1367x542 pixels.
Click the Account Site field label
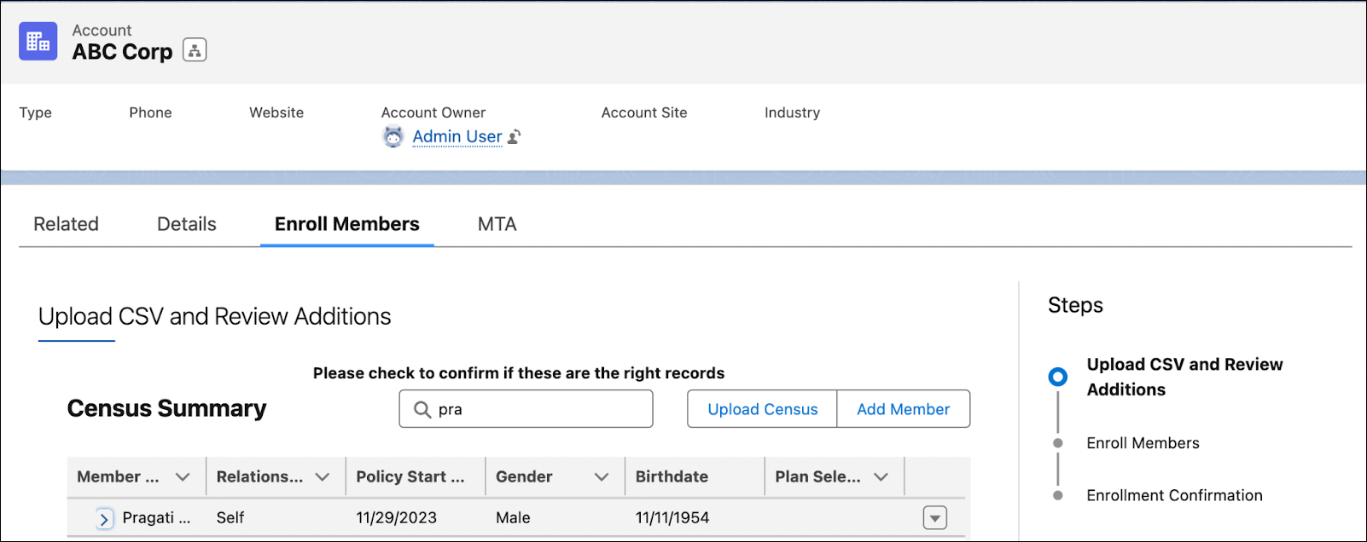pyautogui.click(x=644, y=112)
